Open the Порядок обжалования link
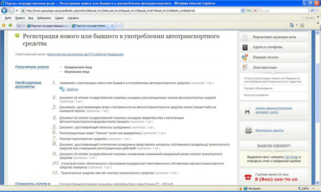321x192 pixels. [258, 89]
